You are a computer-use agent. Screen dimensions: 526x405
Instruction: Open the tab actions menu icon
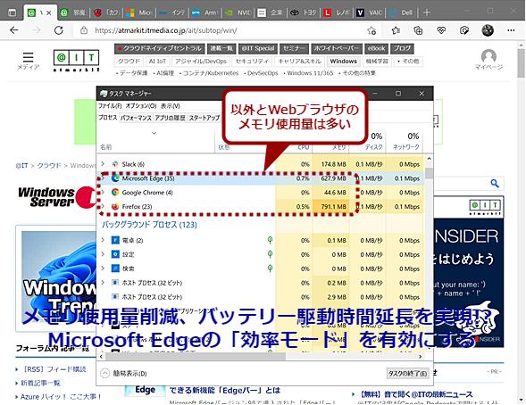point(12,12)
